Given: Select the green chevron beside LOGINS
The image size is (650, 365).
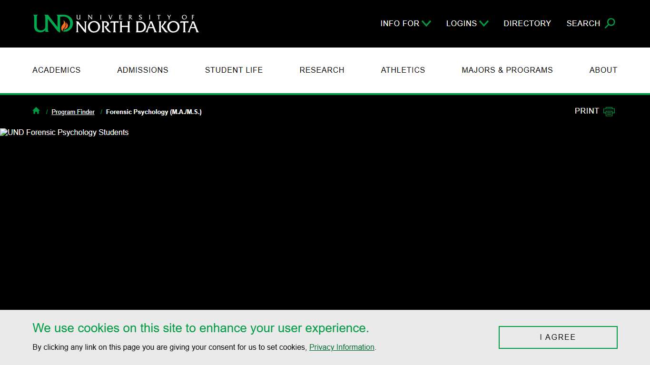Looking at the screenshot, I should 484,23.
